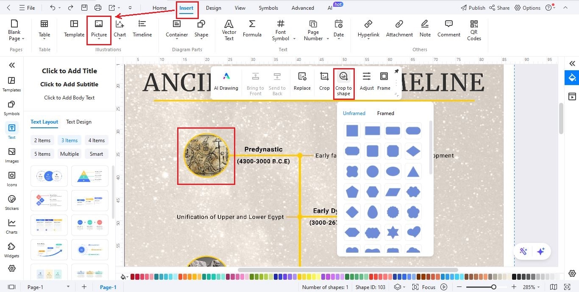Image resolution: width=579 pixels, height=292 pixels.
Task: Insert a Comment
Action: pos(449,29)
